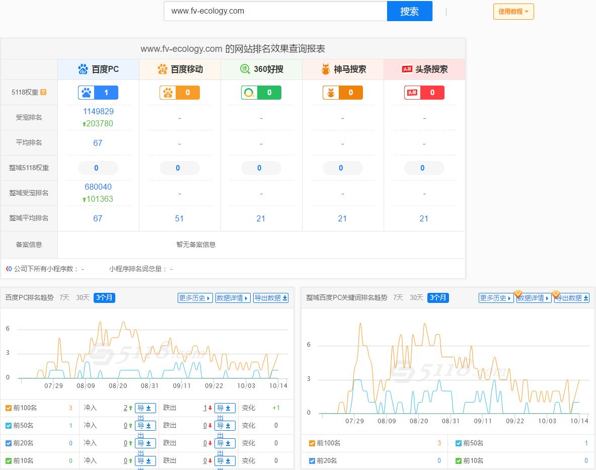596x470 pixels.
Task: Open the 导出数据 dropdown in right panel
Action: click(571, 297)
